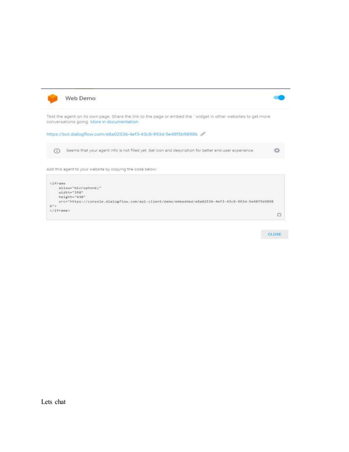Click the info circle icon in the notice
Viewport: 349px width, 452px height.
(57, 151)
